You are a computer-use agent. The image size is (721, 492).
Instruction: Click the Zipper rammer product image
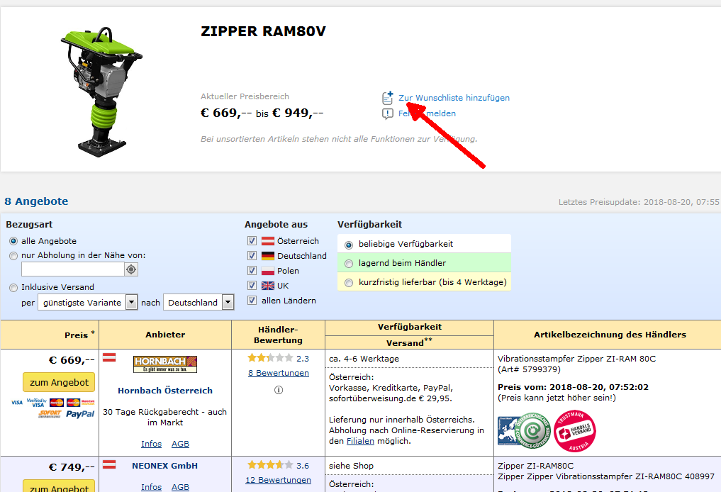pos(101,92)
